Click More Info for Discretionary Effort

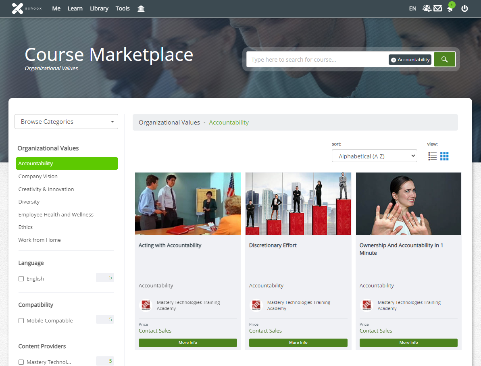[x=298, y=343]
